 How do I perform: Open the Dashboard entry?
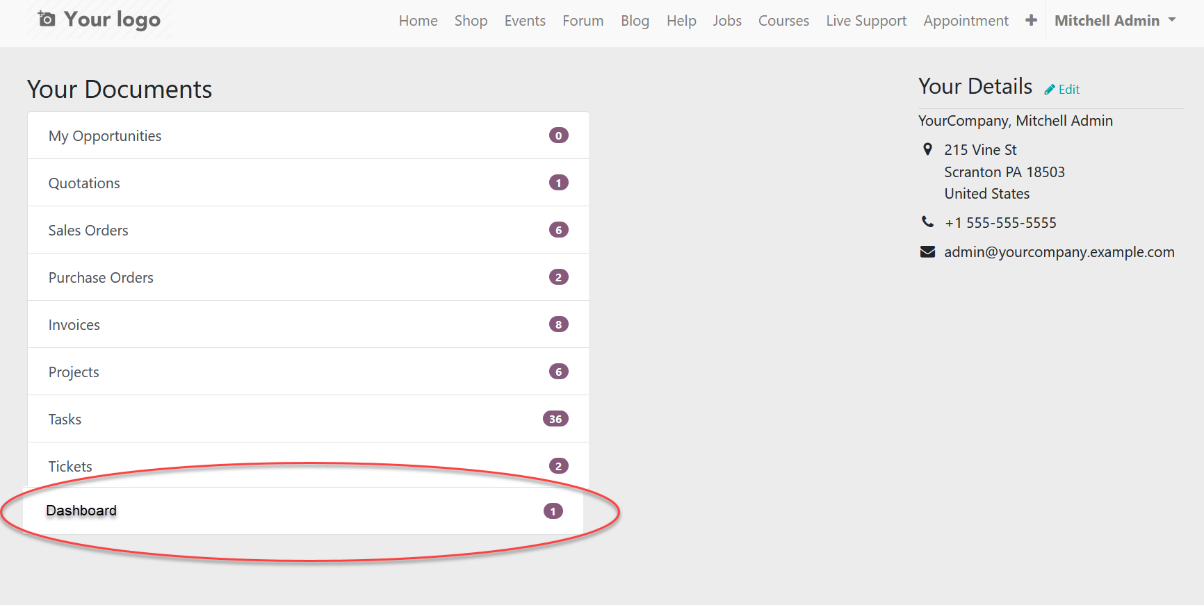81,511
